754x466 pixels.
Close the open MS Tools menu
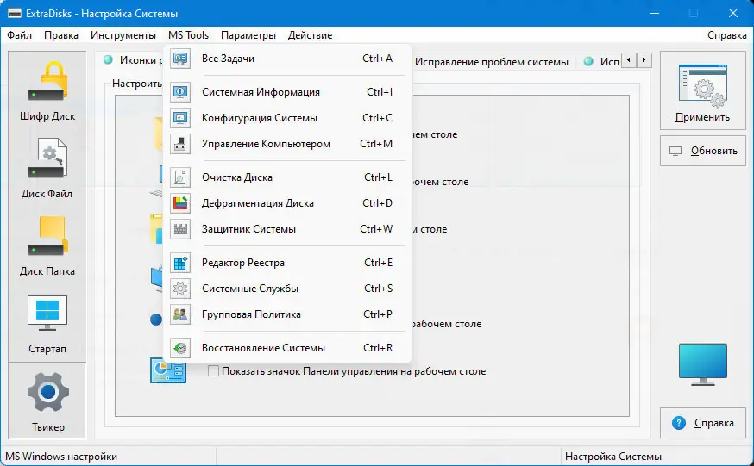coord(188,35)
